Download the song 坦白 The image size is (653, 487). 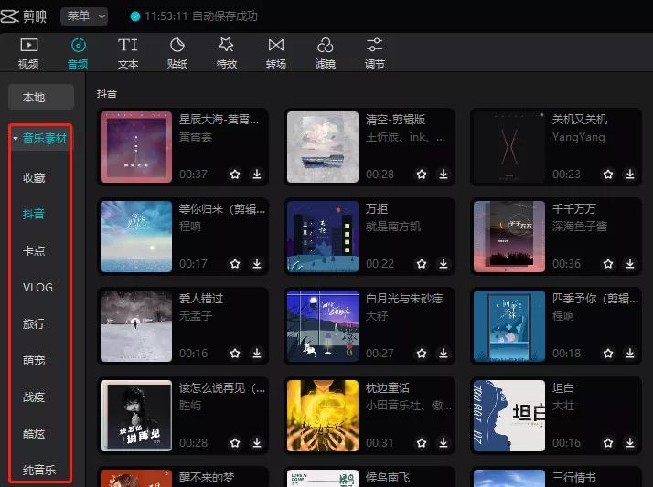[630, 442]
